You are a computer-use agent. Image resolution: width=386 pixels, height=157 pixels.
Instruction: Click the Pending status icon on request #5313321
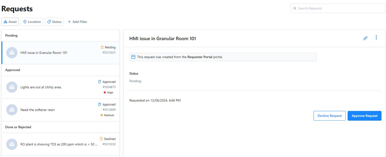click(102, 47)
